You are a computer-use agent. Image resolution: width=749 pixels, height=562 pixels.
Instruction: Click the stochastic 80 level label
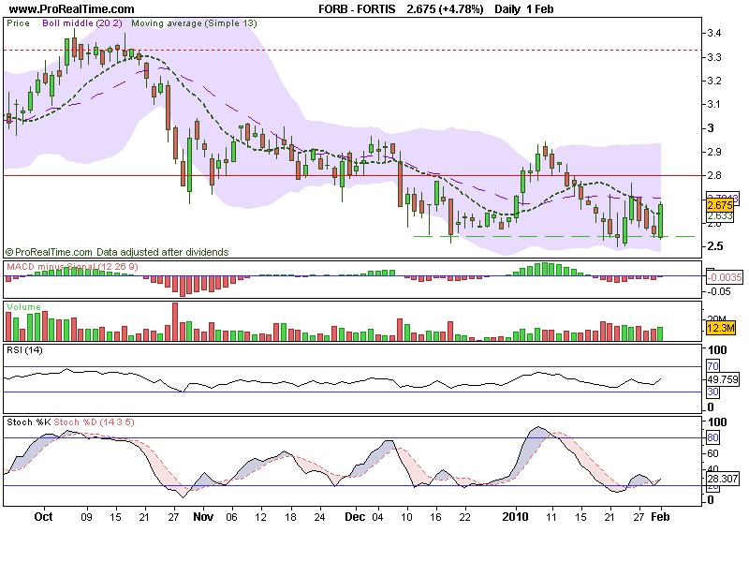pyautogui.click(x=712, y=437)
